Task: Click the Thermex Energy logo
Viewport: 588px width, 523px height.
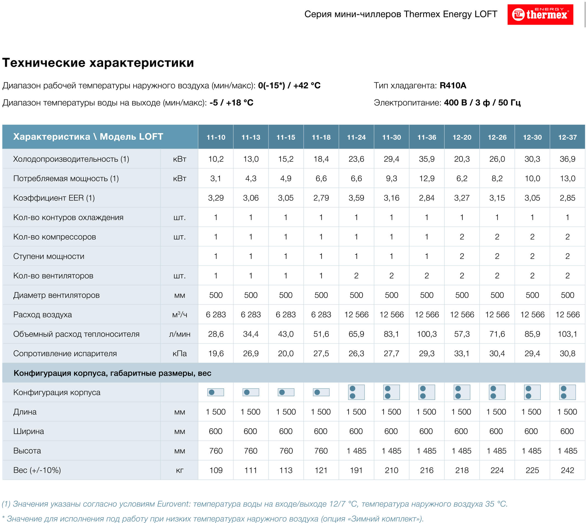Action: 540,14
